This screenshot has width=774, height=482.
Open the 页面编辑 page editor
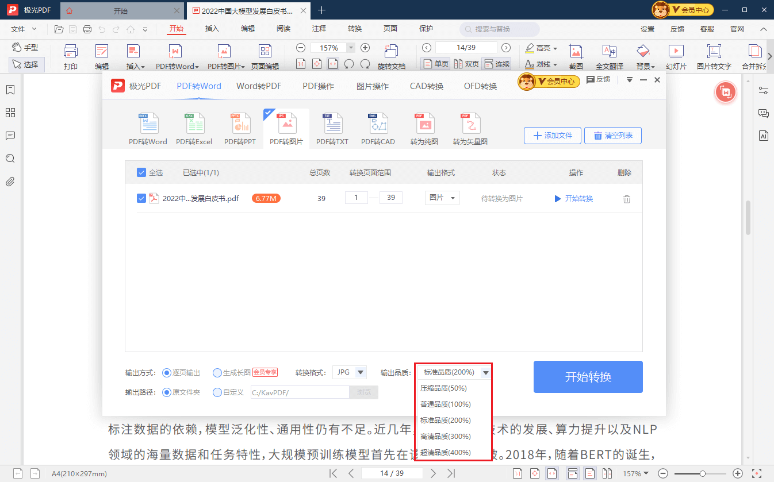click(x=265, y=55)
